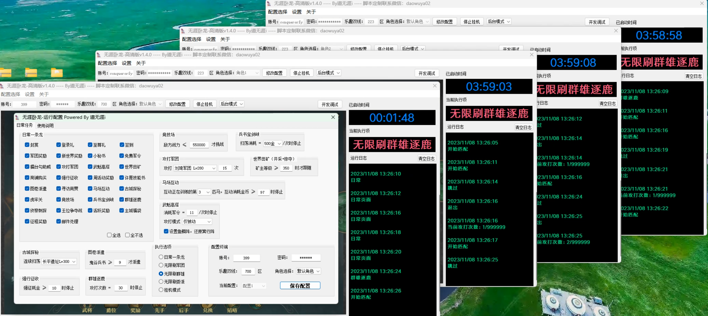Open 设置 menu in the topmost-right window
This screenshot has height=316, width=708.
297,12
